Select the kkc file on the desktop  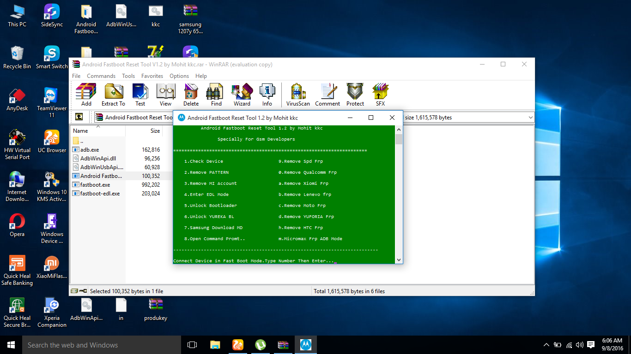click(x=156, y=16)
